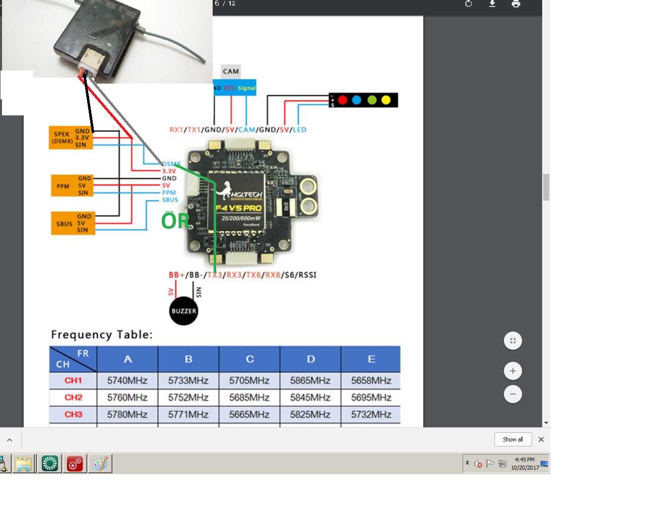Click the CH1 row label
This screenshot has width=645, height=516.
click(x=73, y=380)
